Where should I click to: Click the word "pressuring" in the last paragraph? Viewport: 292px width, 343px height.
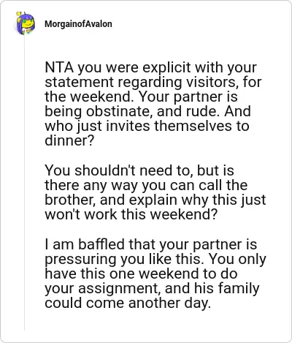pos(81,260)
